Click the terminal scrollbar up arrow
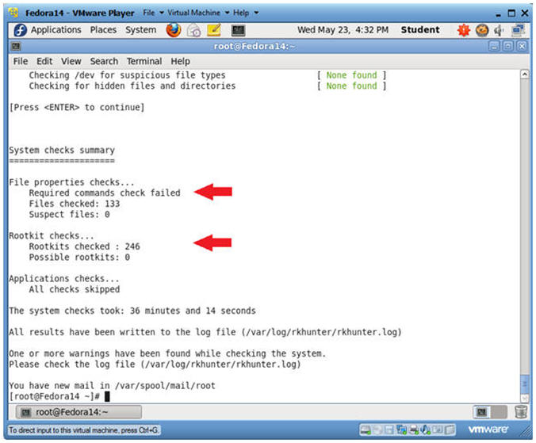The image size is (536, 443). 525,74
